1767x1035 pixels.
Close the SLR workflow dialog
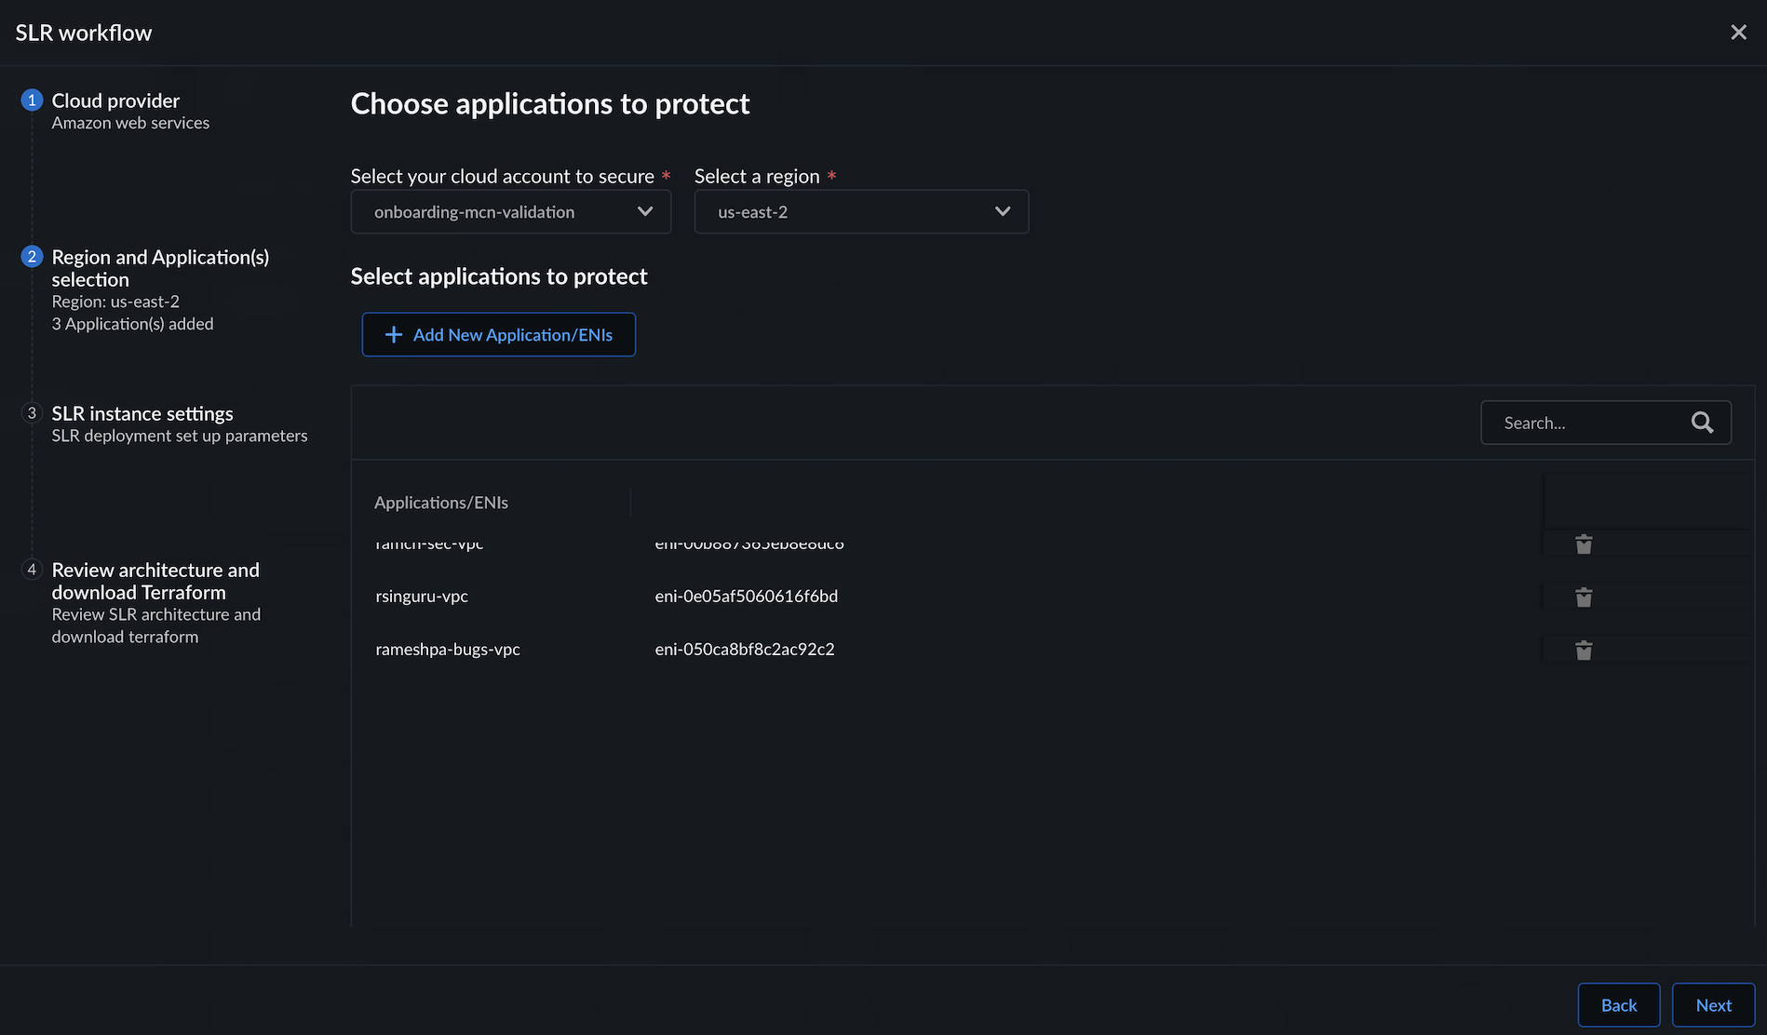pos(1738,33)
